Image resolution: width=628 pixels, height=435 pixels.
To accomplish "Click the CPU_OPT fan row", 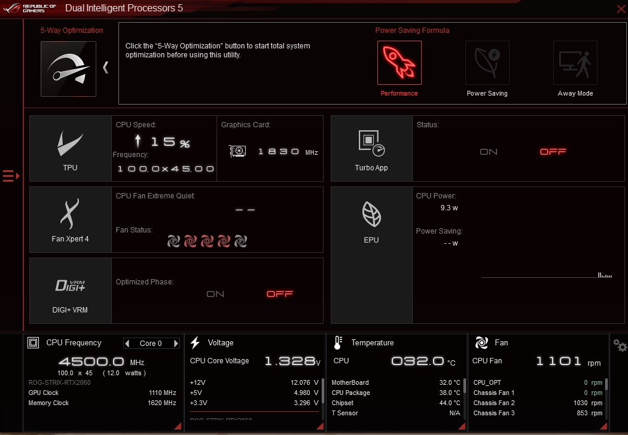I will click(538, 382).
